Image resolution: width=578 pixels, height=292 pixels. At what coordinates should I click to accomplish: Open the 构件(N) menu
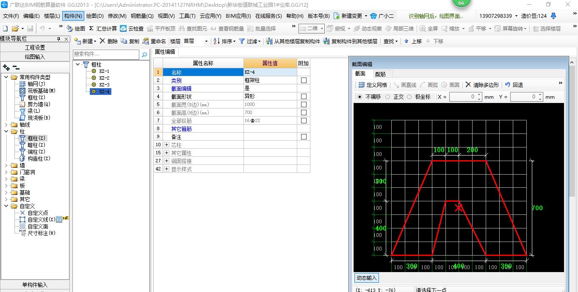tap(73, 16)
